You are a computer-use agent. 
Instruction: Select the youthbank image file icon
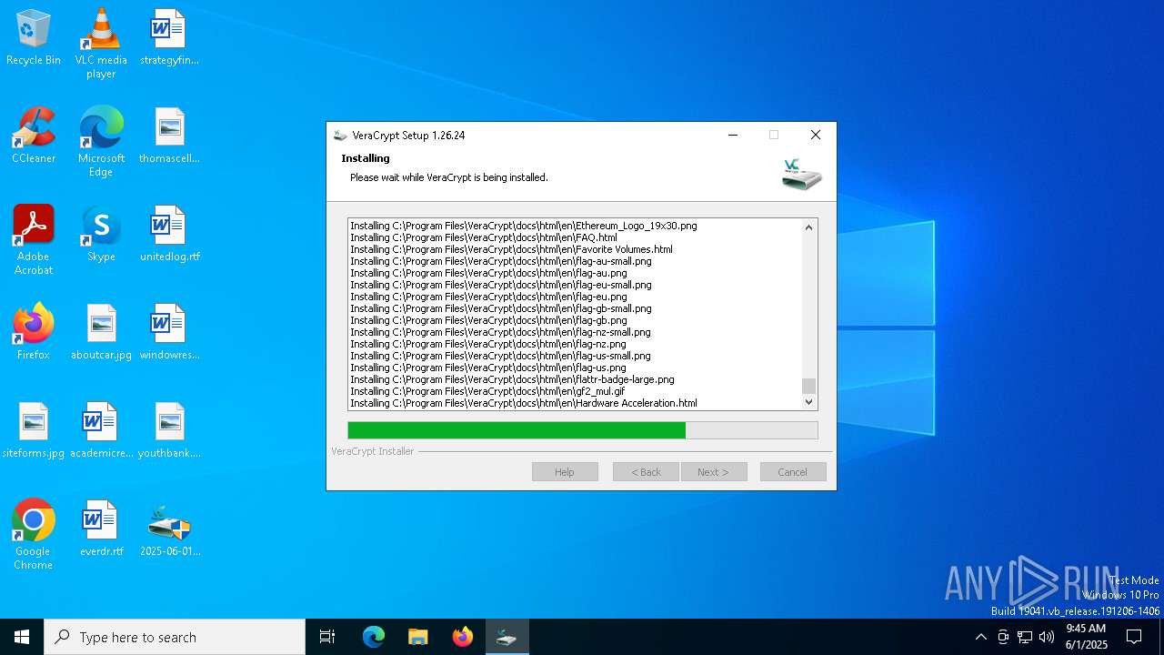[x=169, y=431]
